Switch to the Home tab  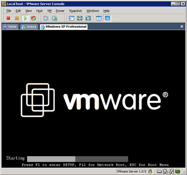[10, 27]
